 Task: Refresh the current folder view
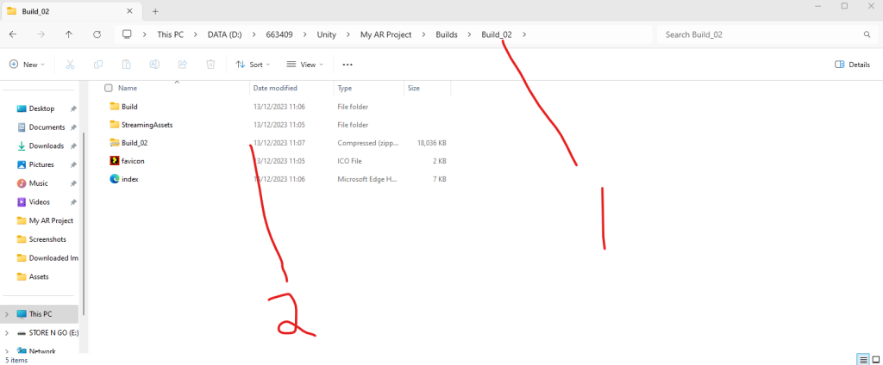pos(97,34)
